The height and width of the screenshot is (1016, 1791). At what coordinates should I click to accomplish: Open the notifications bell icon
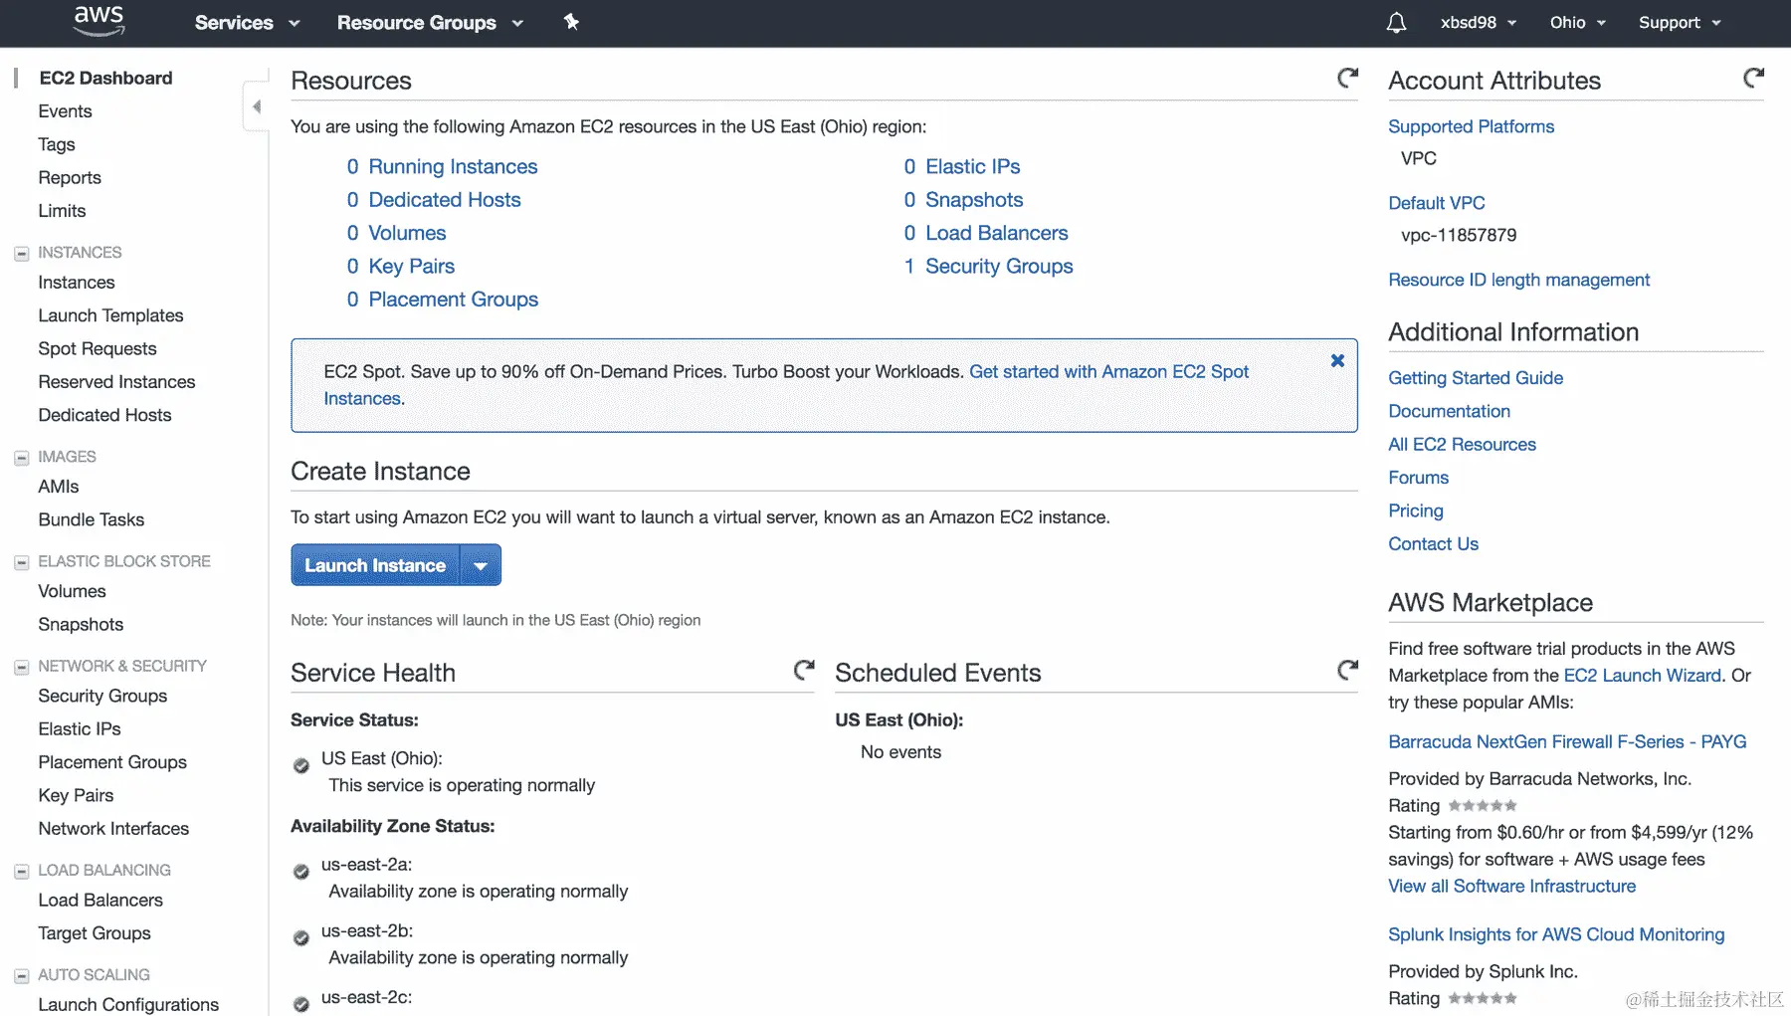1396,23
